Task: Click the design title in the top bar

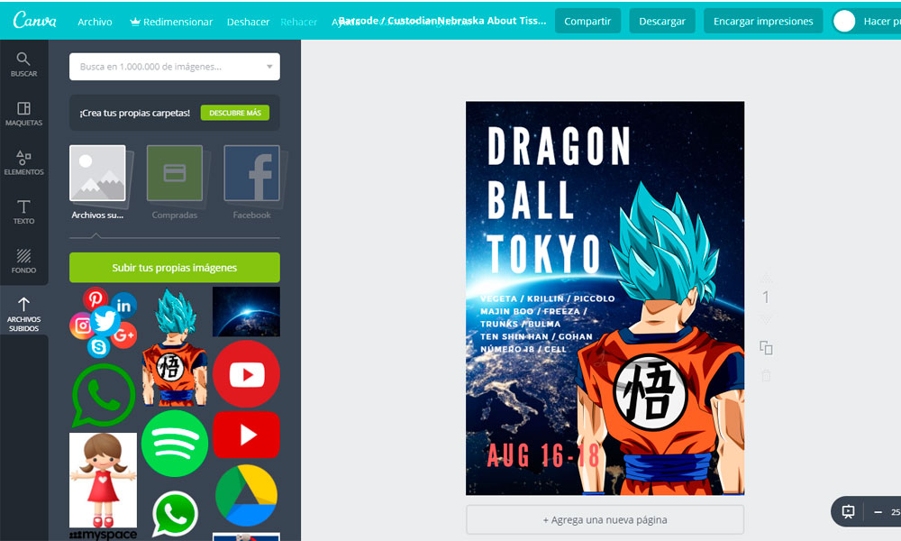Action: pos(442,21)
